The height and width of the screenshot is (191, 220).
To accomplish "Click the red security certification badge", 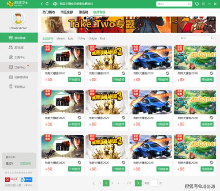I will click(11, 180).
